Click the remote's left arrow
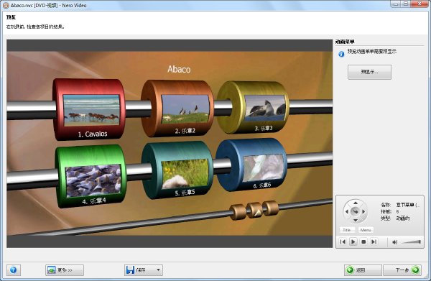The image size is (431, 281). coord(347,211)
